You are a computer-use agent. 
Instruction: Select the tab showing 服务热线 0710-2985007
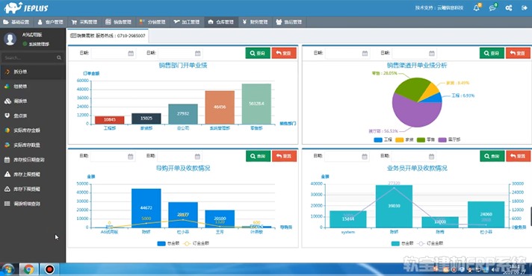point(108,36)
